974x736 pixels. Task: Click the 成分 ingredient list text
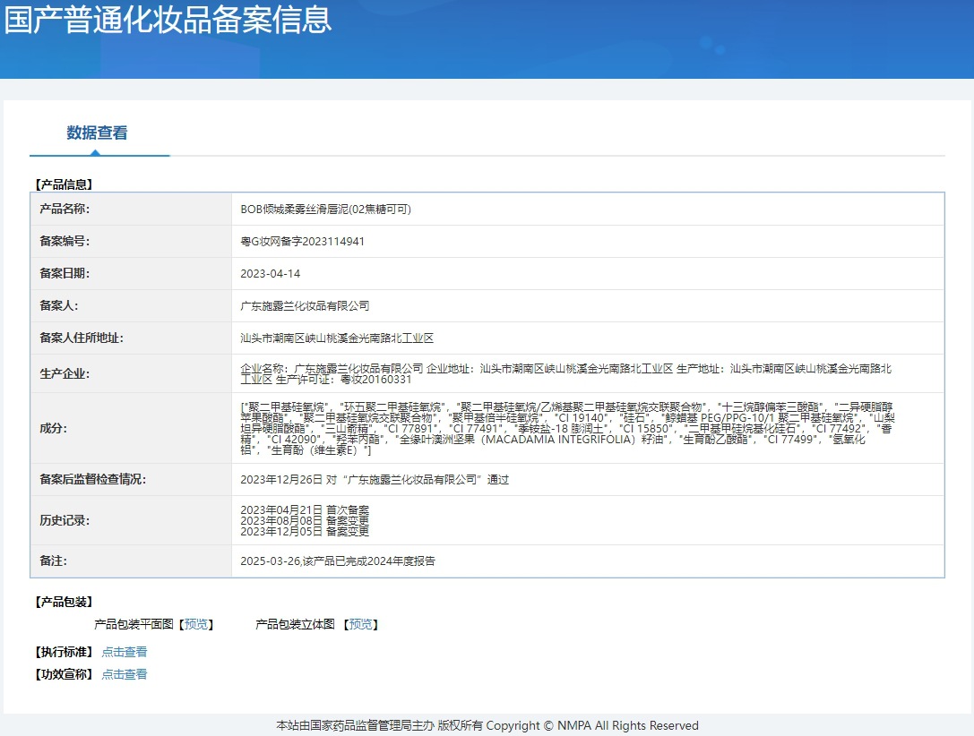click(x=566, y=428)
